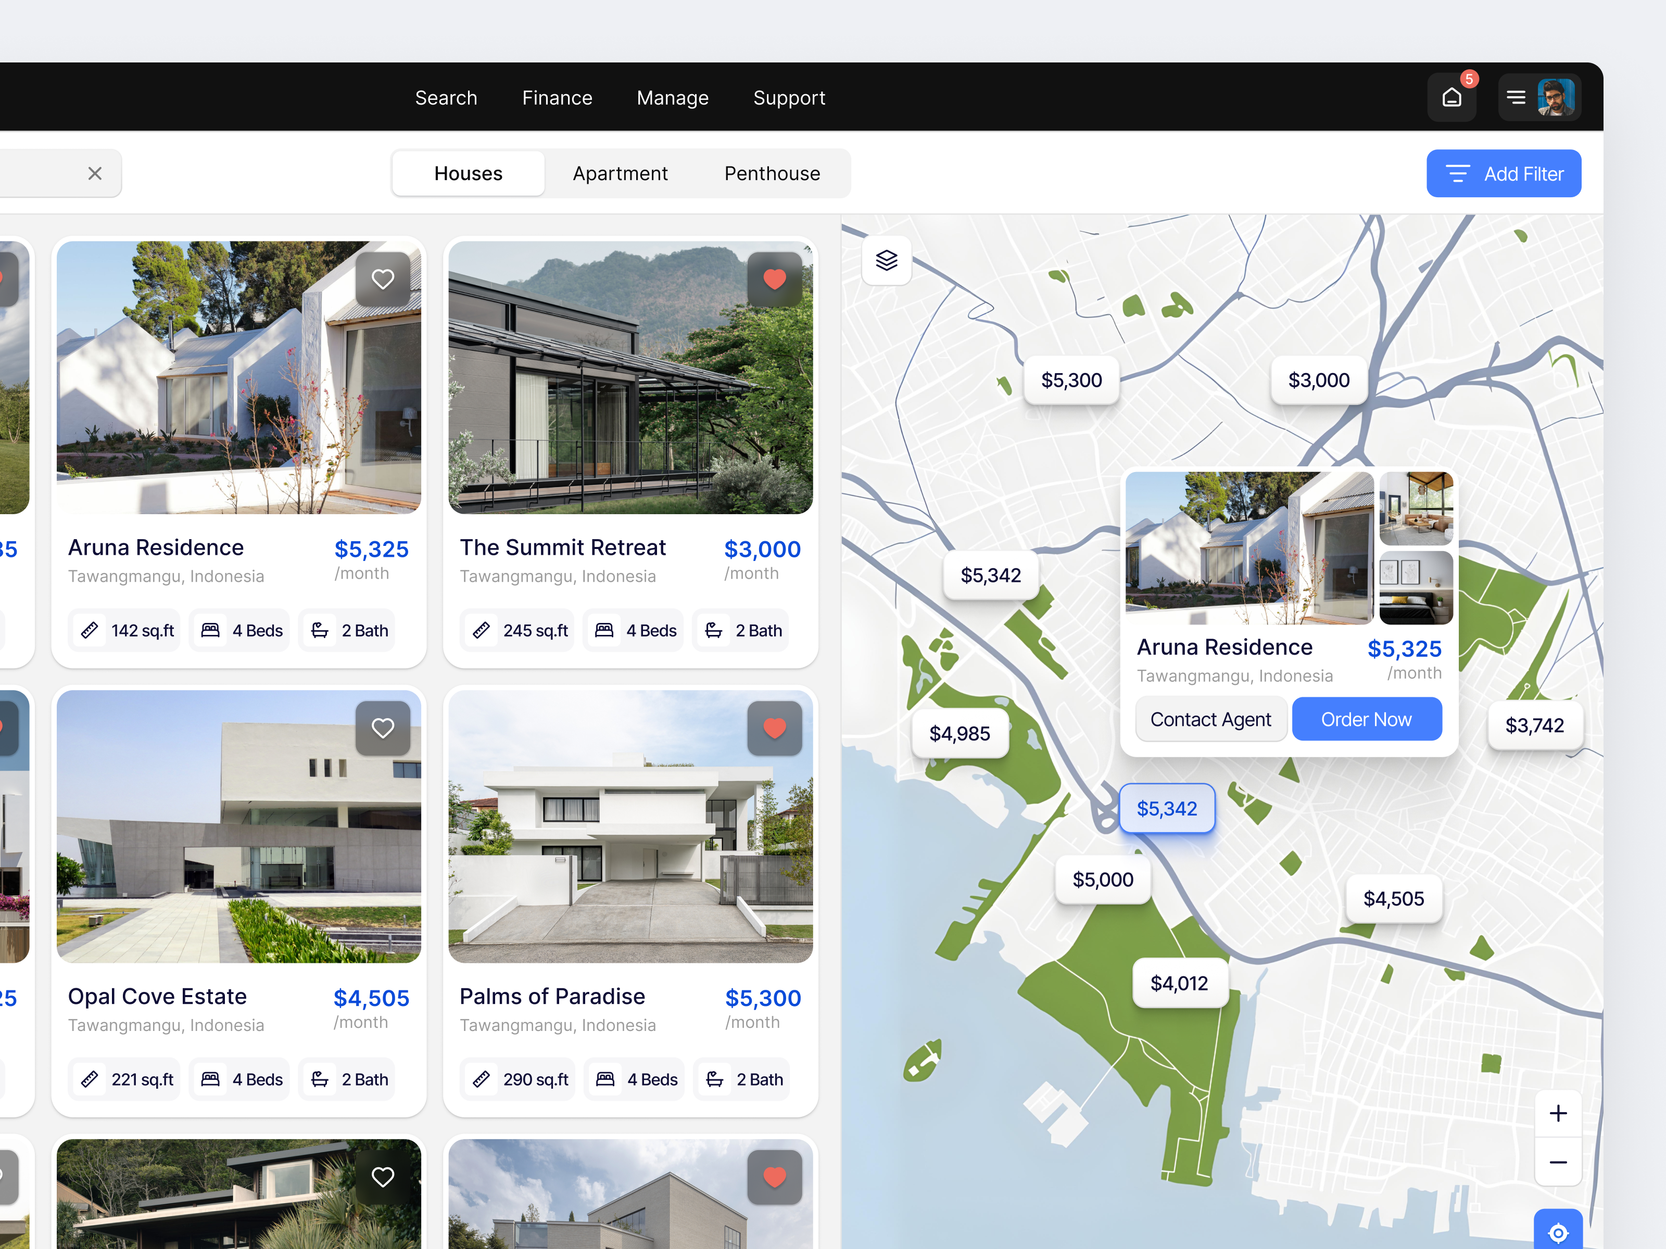Switch to the Apartment tab
1666x1249 pixels.
click(620, 173)
